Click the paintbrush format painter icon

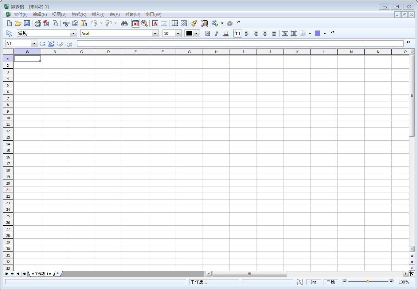pyautogui.click(x=194, y=23)
